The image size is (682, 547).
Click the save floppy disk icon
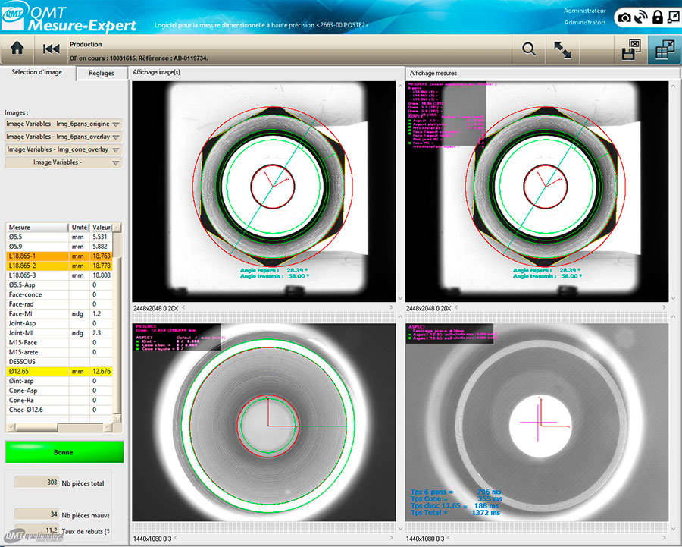pyautogui.click(x=631, y=49)
